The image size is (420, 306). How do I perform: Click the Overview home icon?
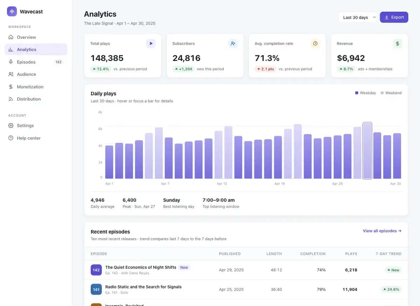tap(11, 37)
